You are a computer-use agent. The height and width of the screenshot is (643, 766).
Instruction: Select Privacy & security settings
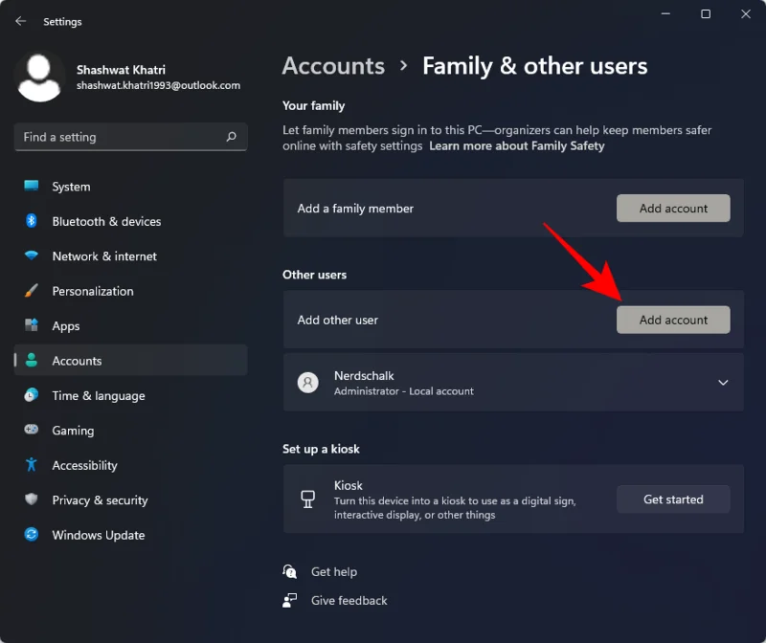[101, 499]
